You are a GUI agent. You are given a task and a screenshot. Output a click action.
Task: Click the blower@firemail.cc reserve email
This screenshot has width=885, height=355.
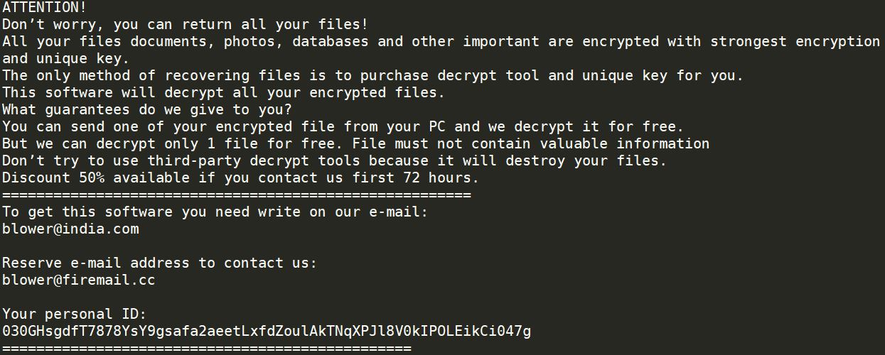(x=79, y=280)
